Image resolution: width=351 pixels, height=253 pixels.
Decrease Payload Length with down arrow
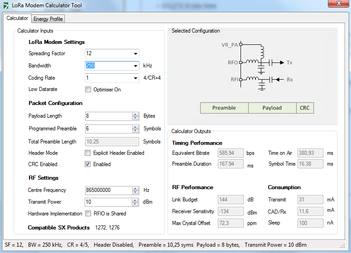(x=135, y=118)
